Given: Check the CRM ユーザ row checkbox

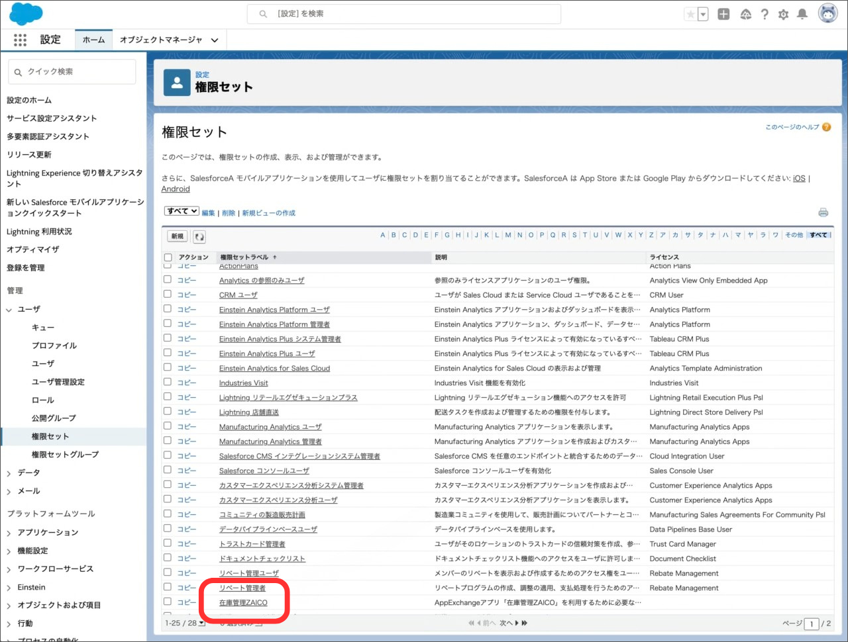Looking at the screenshot, I should (168, 295).
